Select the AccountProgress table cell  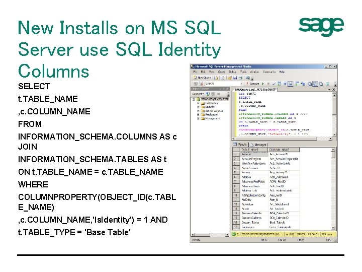(254, 159)
